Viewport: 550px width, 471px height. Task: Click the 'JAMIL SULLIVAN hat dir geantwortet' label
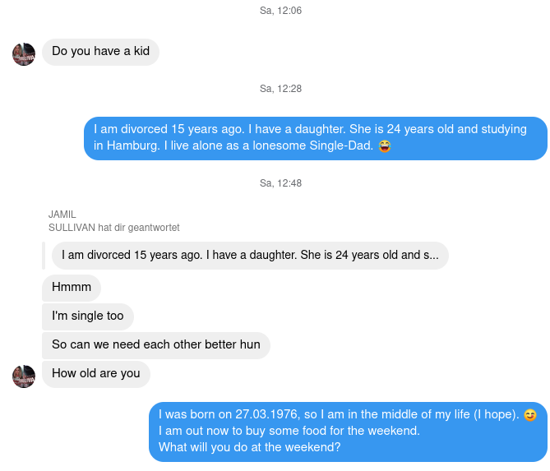(114, 221)
